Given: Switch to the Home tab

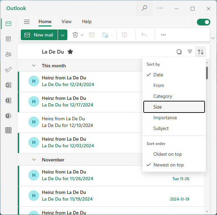Looking at the screenshot, I should pos(45,22).
